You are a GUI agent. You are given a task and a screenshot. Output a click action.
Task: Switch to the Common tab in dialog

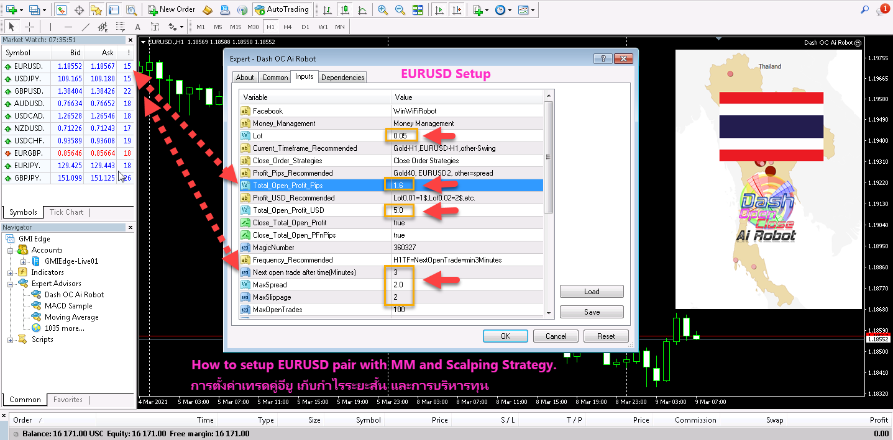(275, 78)
